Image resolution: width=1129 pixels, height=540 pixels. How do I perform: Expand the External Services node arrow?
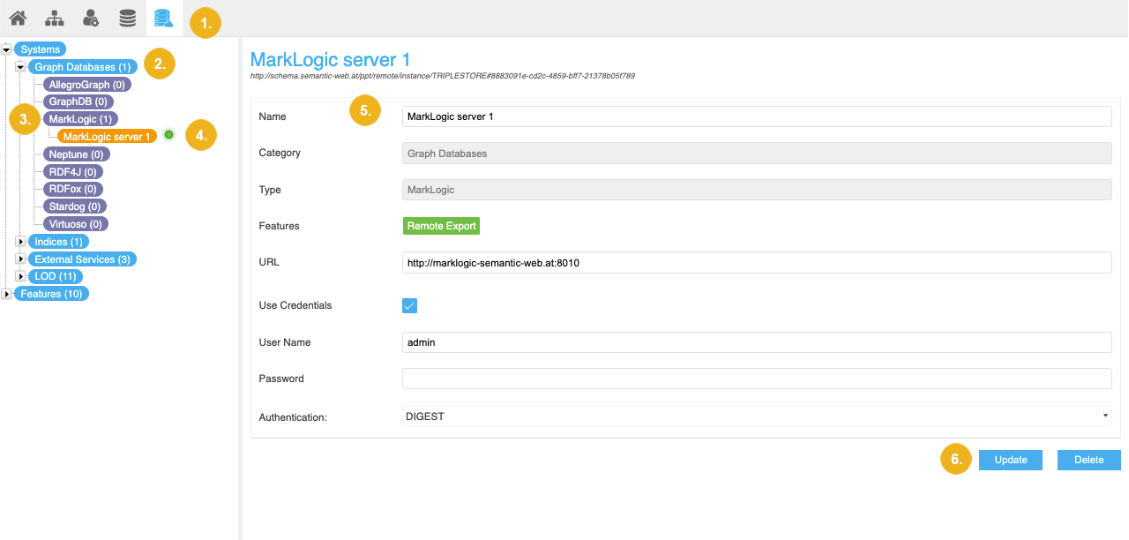coord(20,259)
